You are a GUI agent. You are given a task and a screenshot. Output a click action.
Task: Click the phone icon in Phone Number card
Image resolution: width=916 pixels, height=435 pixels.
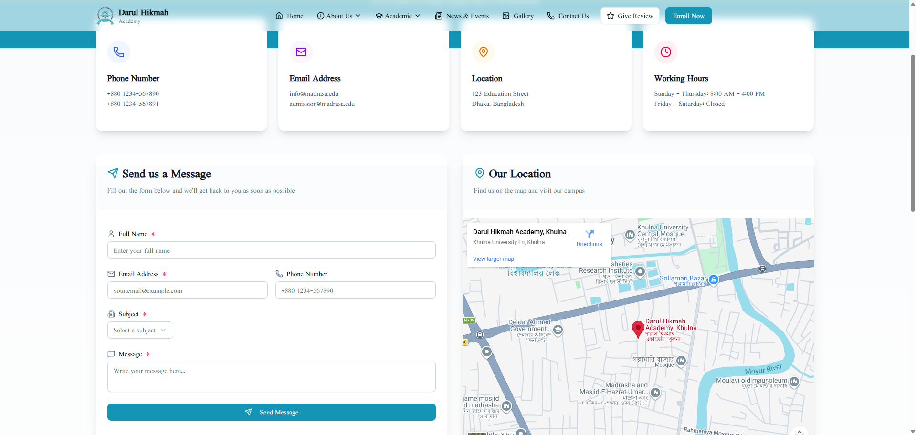click(119, 52)
